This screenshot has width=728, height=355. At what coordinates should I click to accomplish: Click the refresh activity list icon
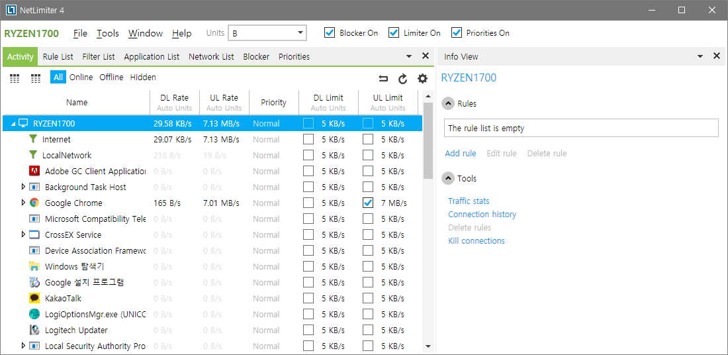(402, 79)
